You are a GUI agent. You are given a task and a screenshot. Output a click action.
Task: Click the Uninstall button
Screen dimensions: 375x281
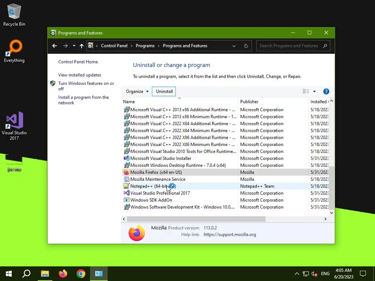coord(164,91)
